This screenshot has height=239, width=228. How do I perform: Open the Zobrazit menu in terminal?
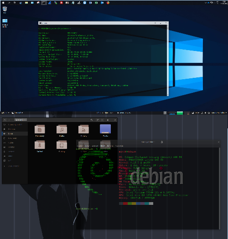(95, 146)
